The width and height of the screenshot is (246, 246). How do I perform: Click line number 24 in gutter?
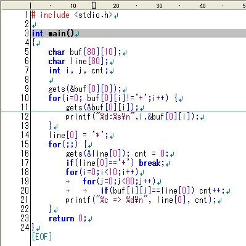25,227
